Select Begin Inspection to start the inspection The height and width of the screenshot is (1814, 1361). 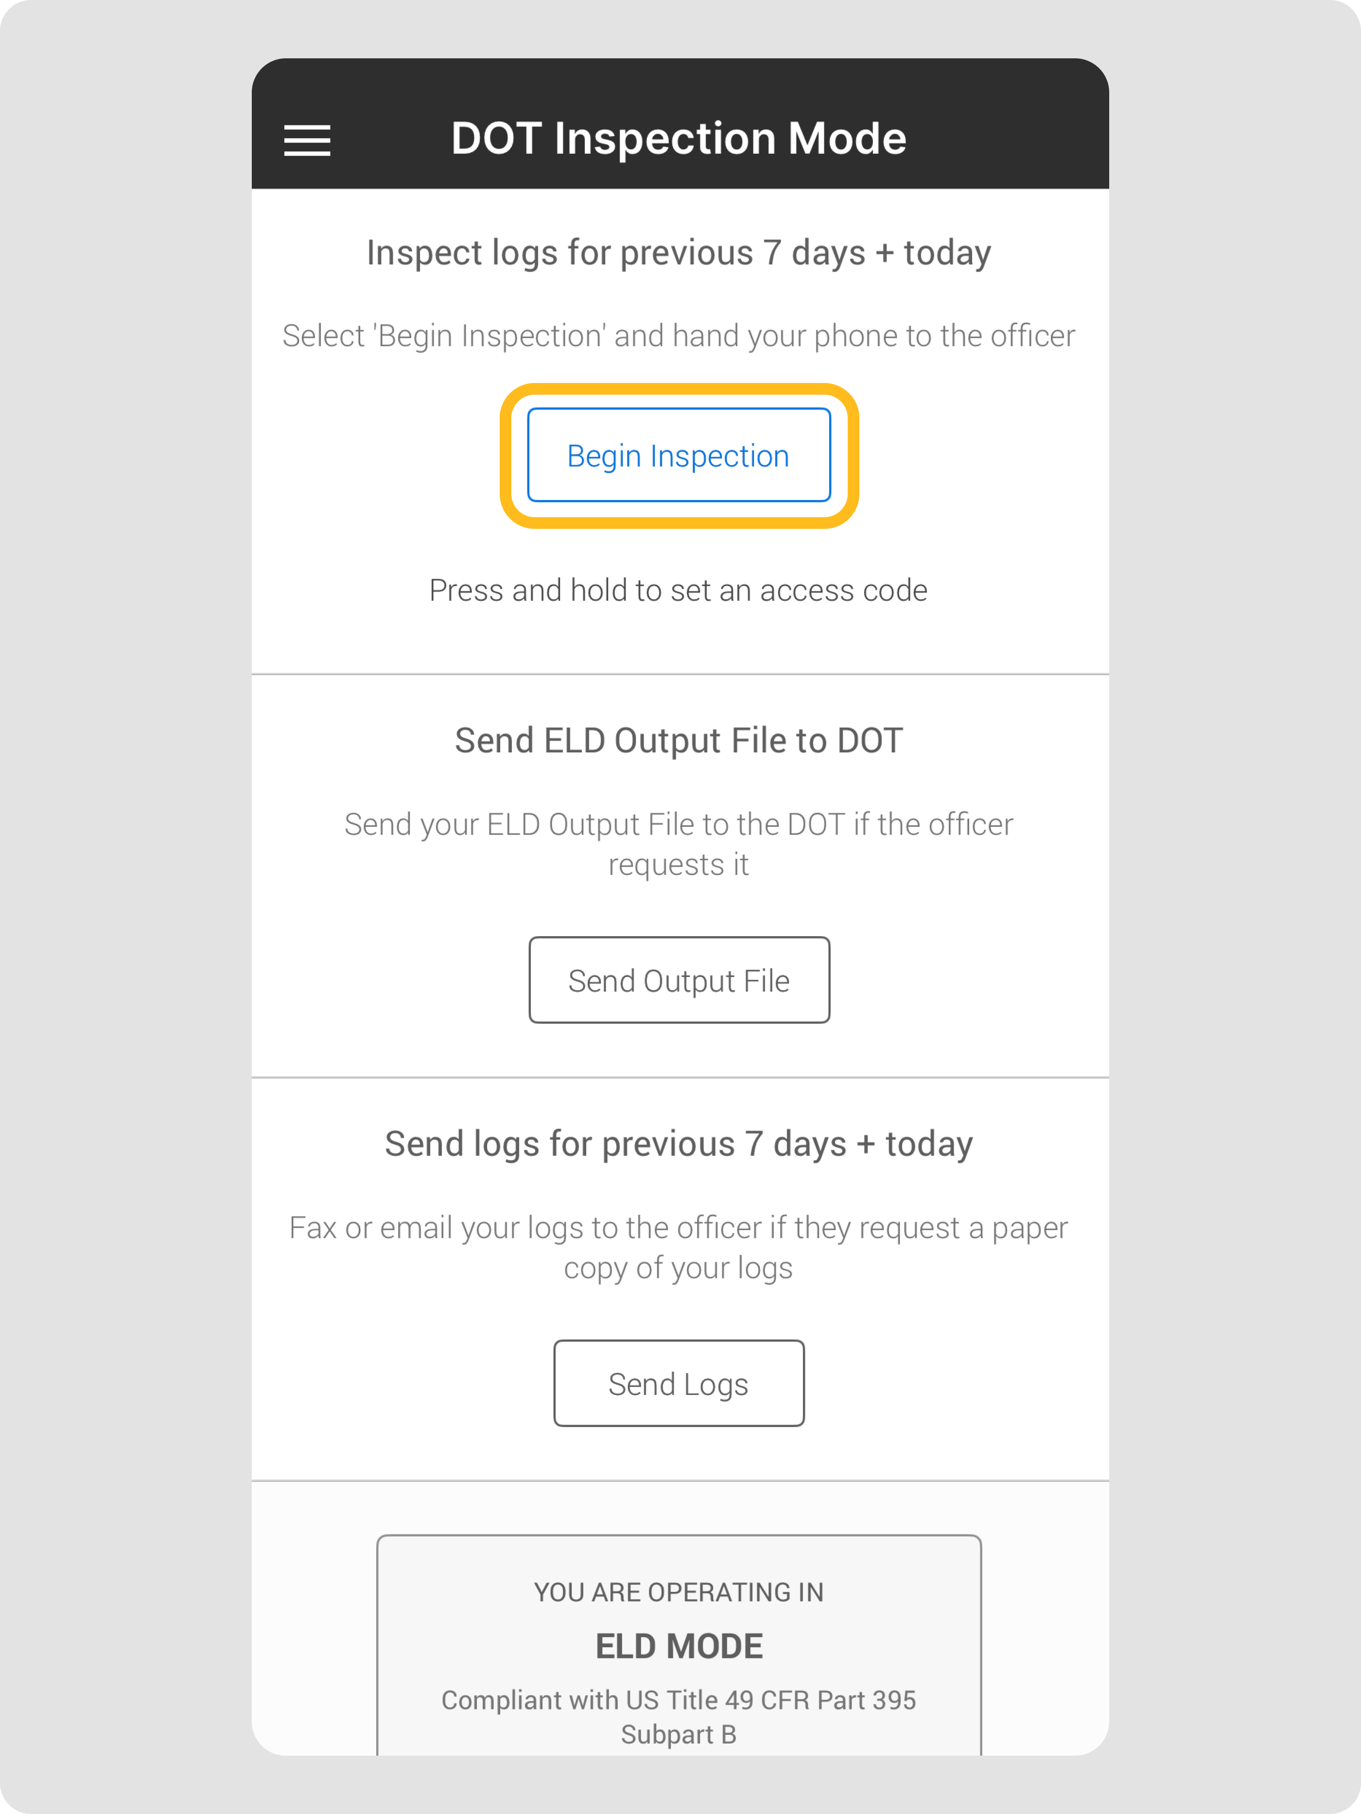[x=679, y=455]
